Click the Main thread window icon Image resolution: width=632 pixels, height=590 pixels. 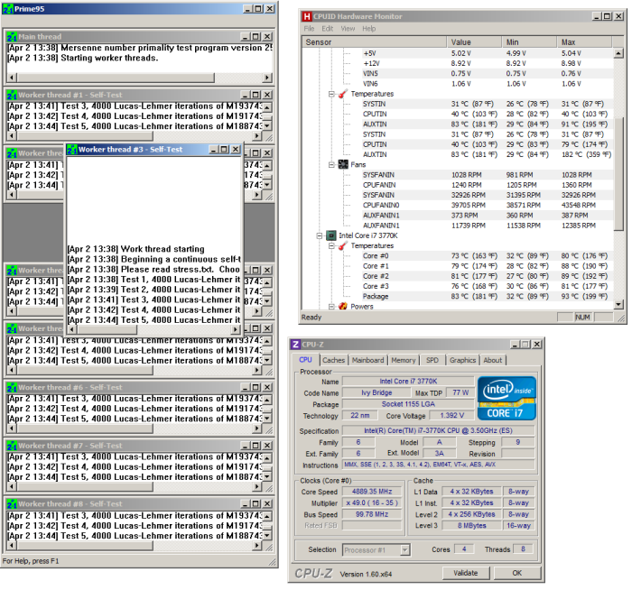[x=12, y=37]
